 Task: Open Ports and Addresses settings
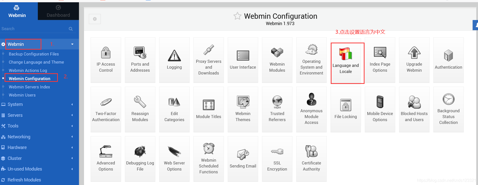[x=140, y=60]
